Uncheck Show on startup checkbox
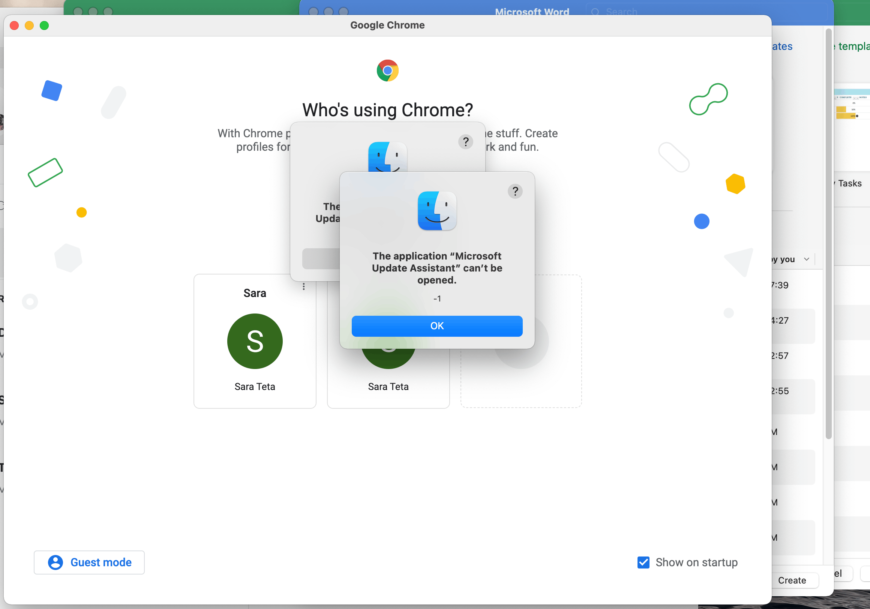The image size is (870, 609). point(643,562)
